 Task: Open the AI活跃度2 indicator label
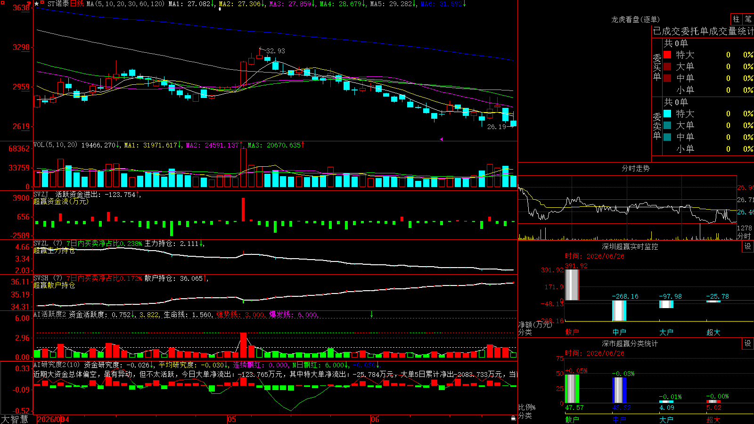[x=50, y=315]
